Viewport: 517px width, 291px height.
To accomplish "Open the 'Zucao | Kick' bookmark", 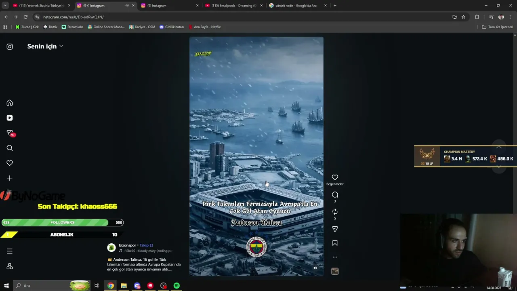I will click(27, 27).
